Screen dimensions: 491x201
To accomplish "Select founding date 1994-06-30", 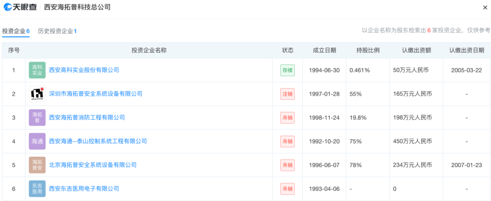I will click(x=324, y=70).
